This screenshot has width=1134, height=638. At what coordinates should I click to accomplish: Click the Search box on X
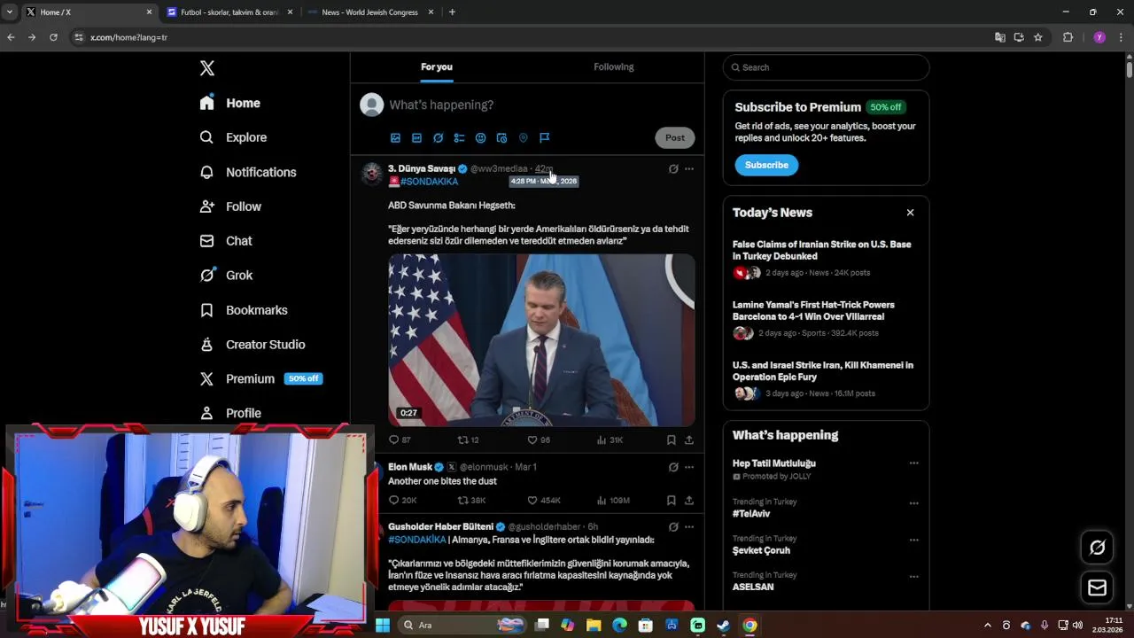[826, 67]
